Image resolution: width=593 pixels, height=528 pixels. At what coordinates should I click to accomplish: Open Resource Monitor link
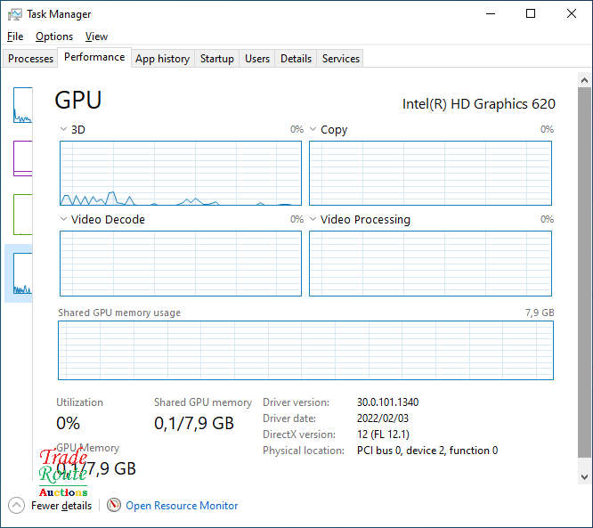(x=182, y=506)
